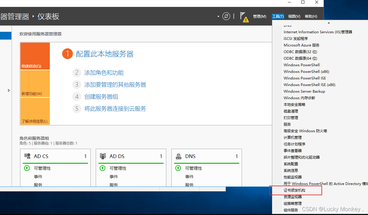
Task: Open the notifications flag with warning
Action: pyautogui.click(x=244, y=17)
